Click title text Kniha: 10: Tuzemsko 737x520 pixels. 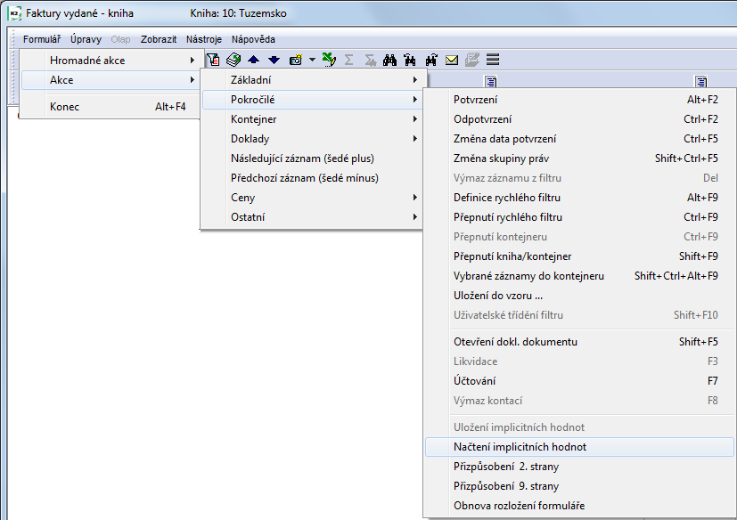pos(238,13)
